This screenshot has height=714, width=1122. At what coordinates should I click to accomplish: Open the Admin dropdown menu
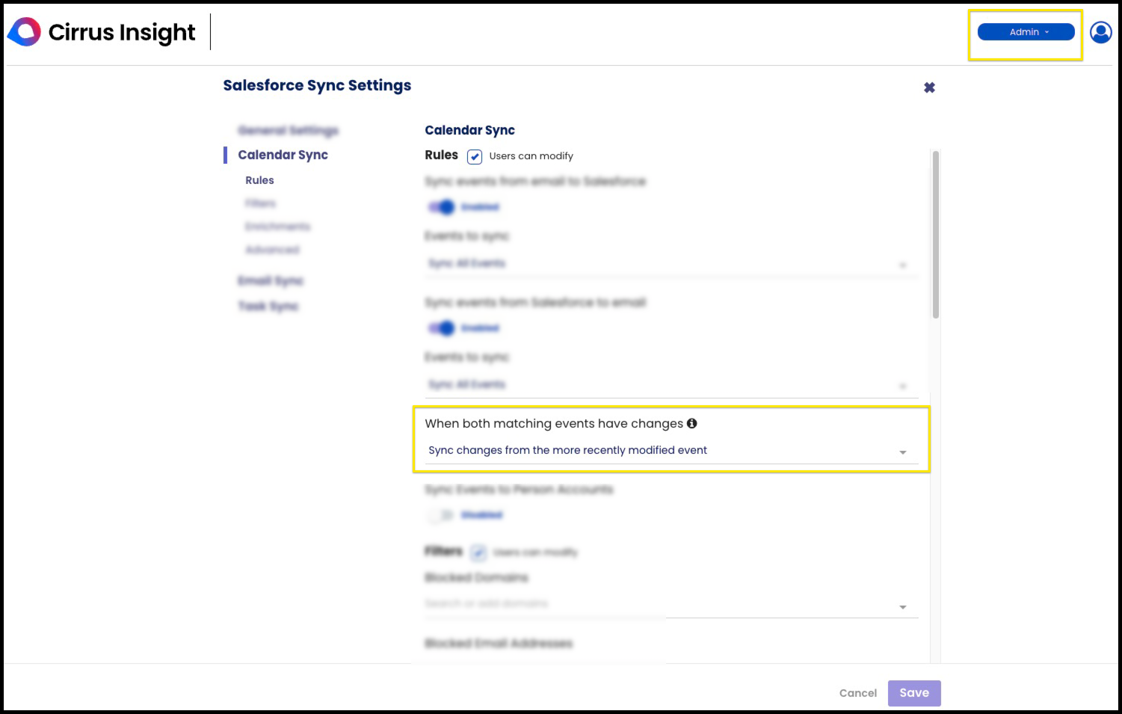1026,32
